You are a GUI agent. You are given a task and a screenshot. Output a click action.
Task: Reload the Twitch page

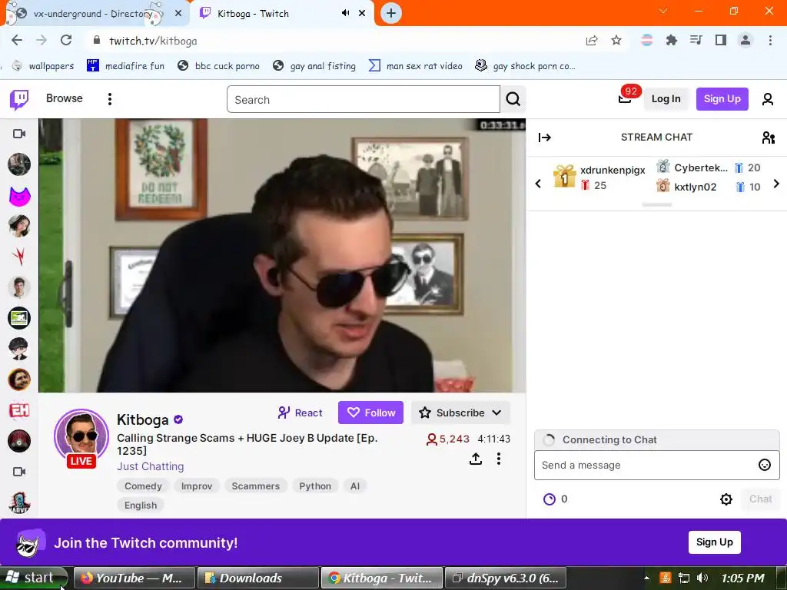[66, 40]
